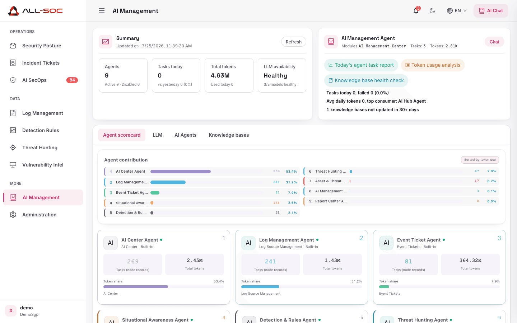Click the AI Center Agent card avatar
This screenshot has width=517, height=323.
click(111, 243)
